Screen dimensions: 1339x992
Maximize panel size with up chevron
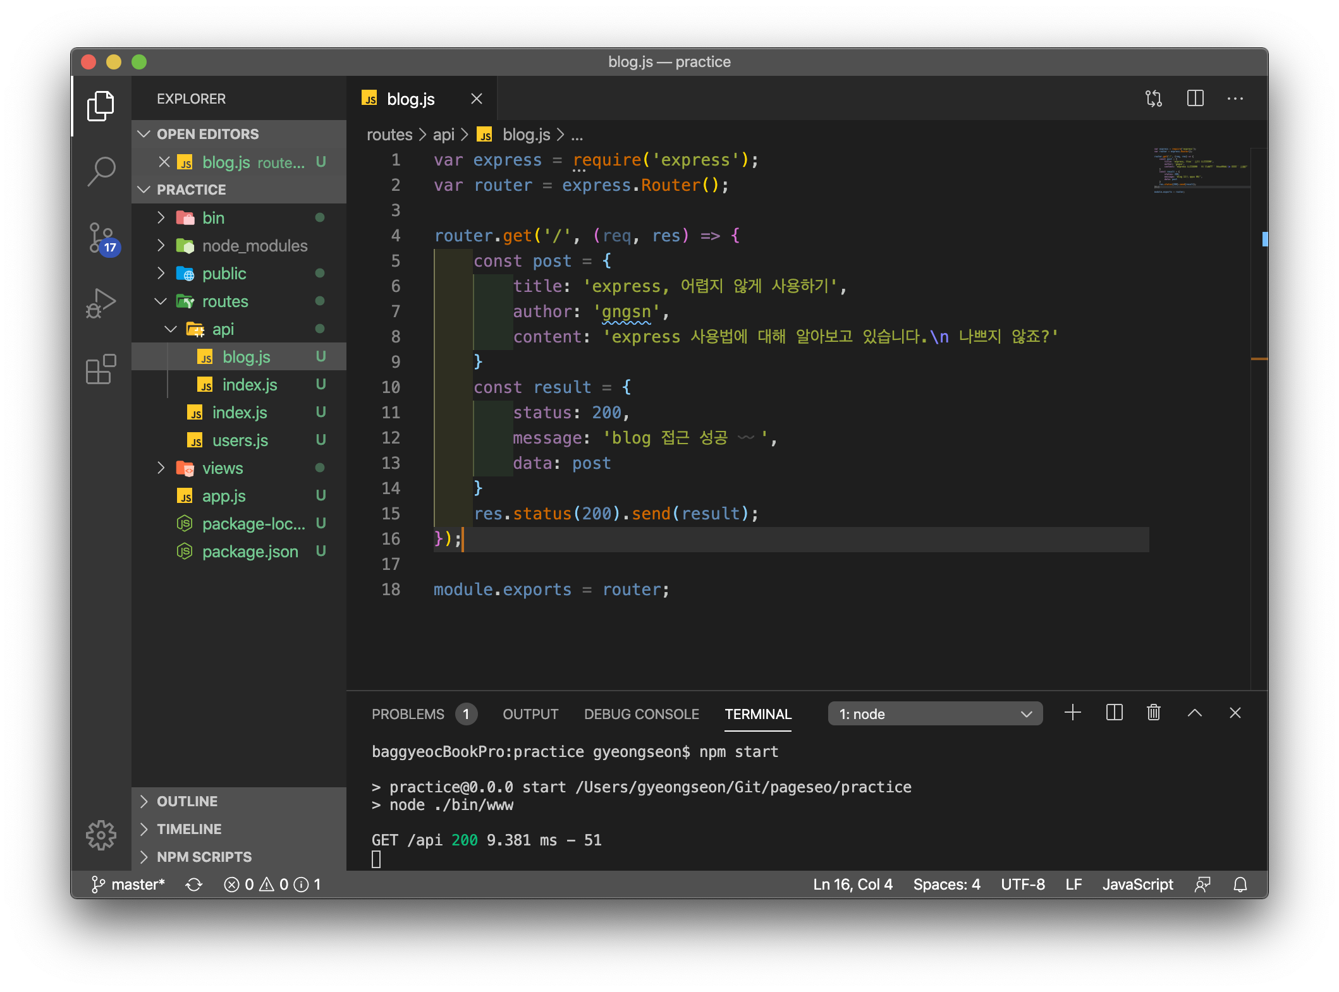(1194, 713)
